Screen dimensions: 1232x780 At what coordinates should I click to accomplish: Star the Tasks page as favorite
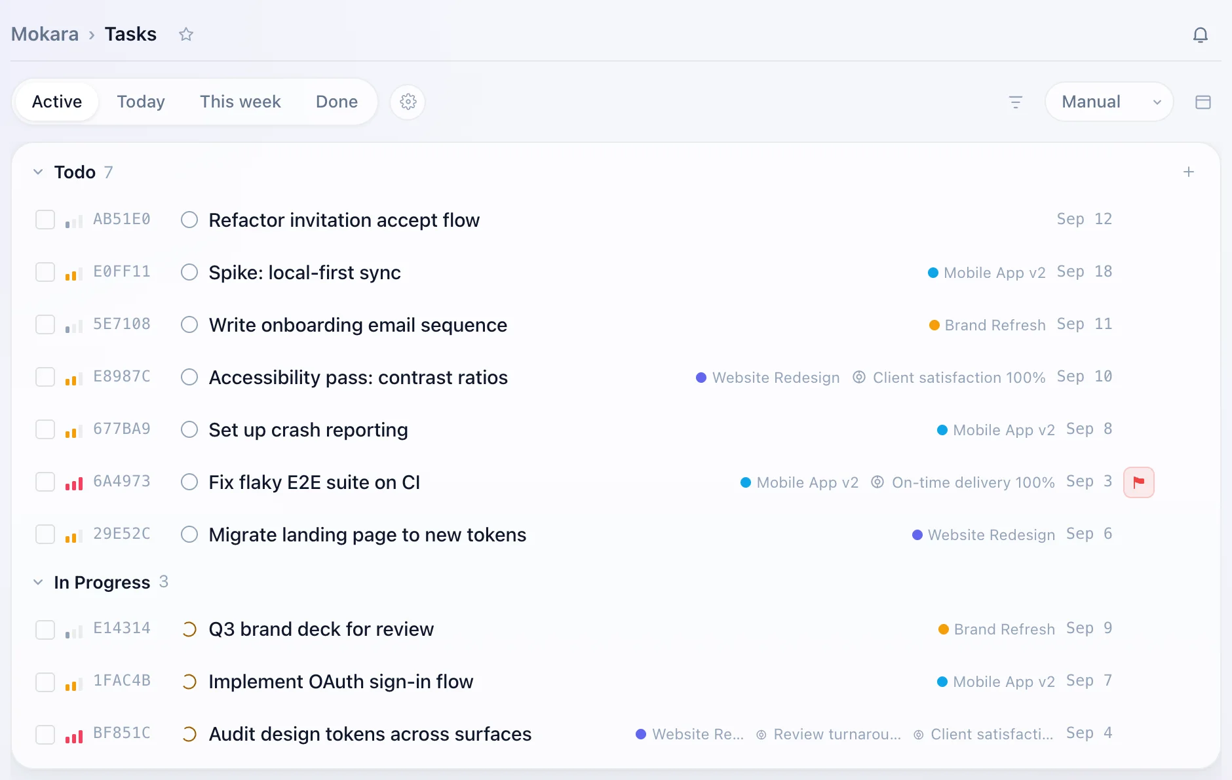pos(186,34)
